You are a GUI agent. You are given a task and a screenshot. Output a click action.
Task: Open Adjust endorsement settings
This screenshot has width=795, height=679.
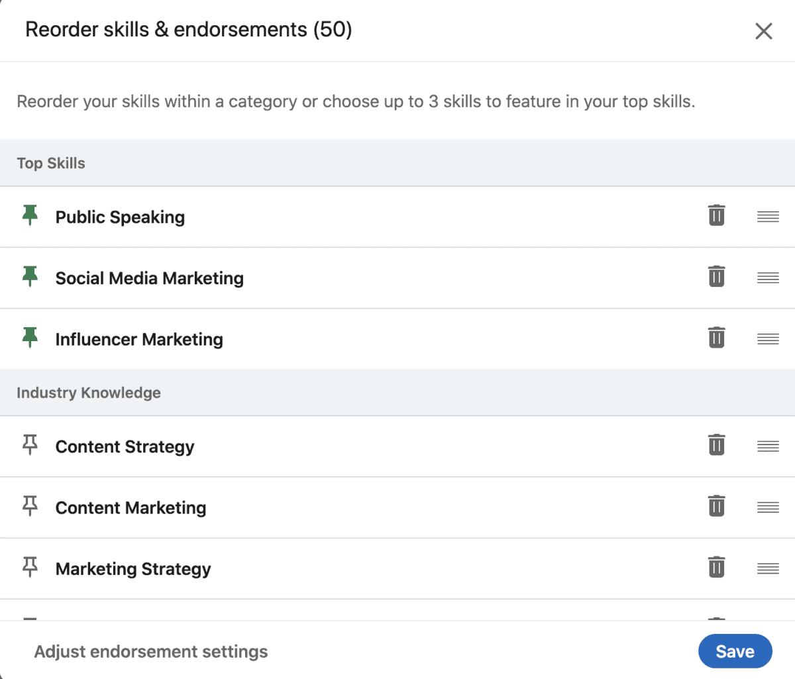(151, 652)
